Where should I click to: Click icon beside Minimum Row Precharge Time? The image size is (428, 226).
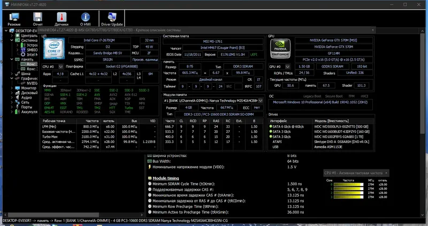click(150, 207)
